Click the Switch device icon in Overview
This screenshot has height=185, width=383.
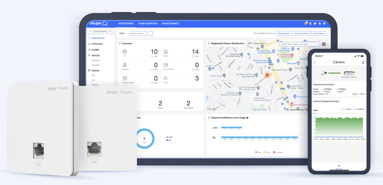166,52
